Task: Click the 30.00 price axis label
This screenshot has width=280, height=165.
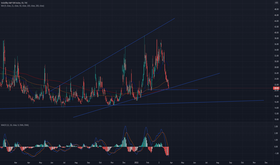Action: click(x=276, y=61)
